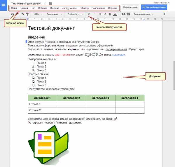Open the Формат menu
The image size is (175, 167).
click(54, 8)
